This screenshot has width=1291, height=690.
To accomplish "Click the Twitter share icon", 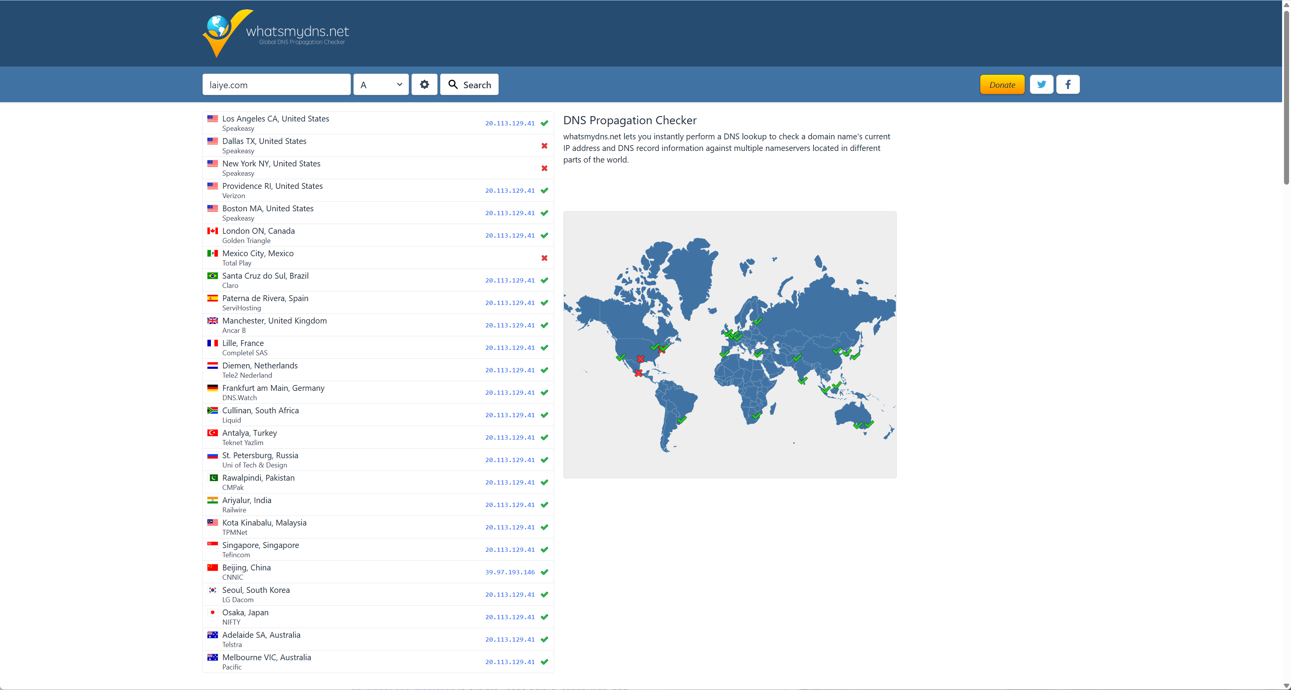I will click(1041, 85).
